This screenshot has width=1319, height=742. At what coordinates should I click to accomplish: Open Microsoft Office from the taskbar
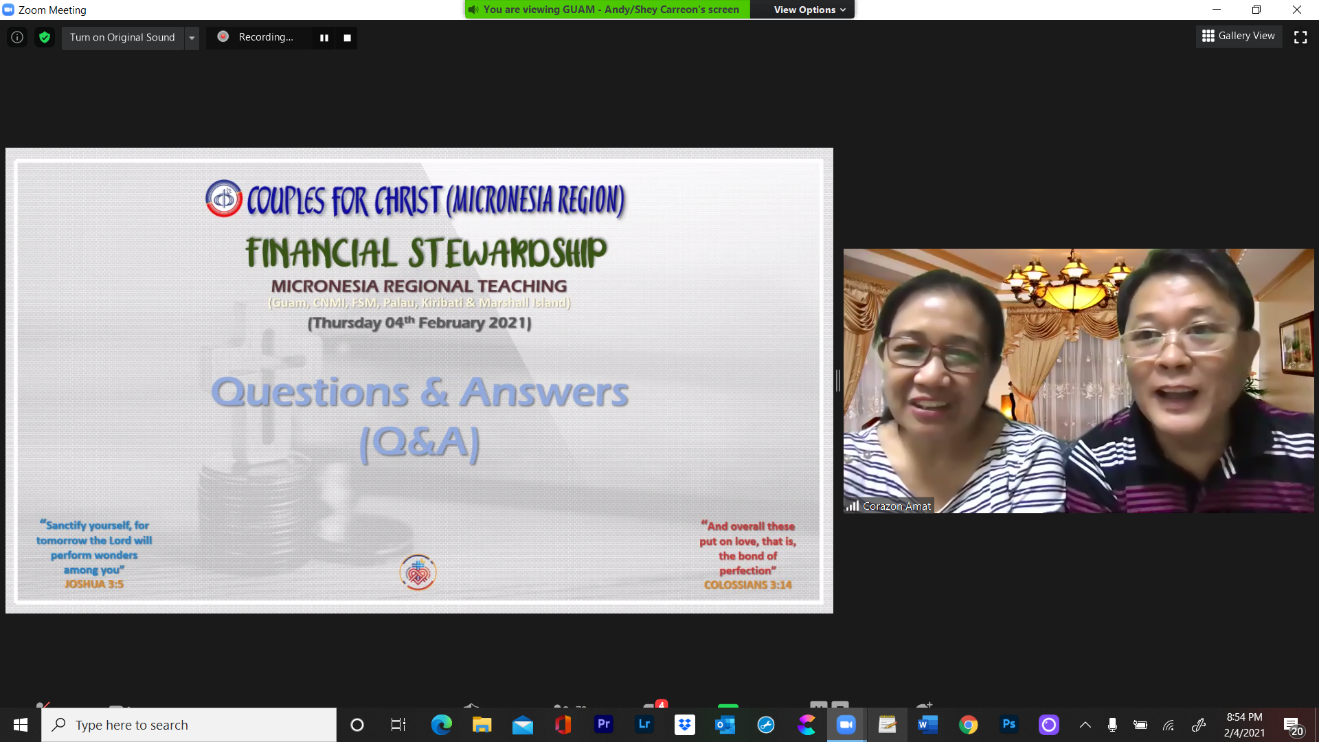pyautogui.click(x=563, y=725)
